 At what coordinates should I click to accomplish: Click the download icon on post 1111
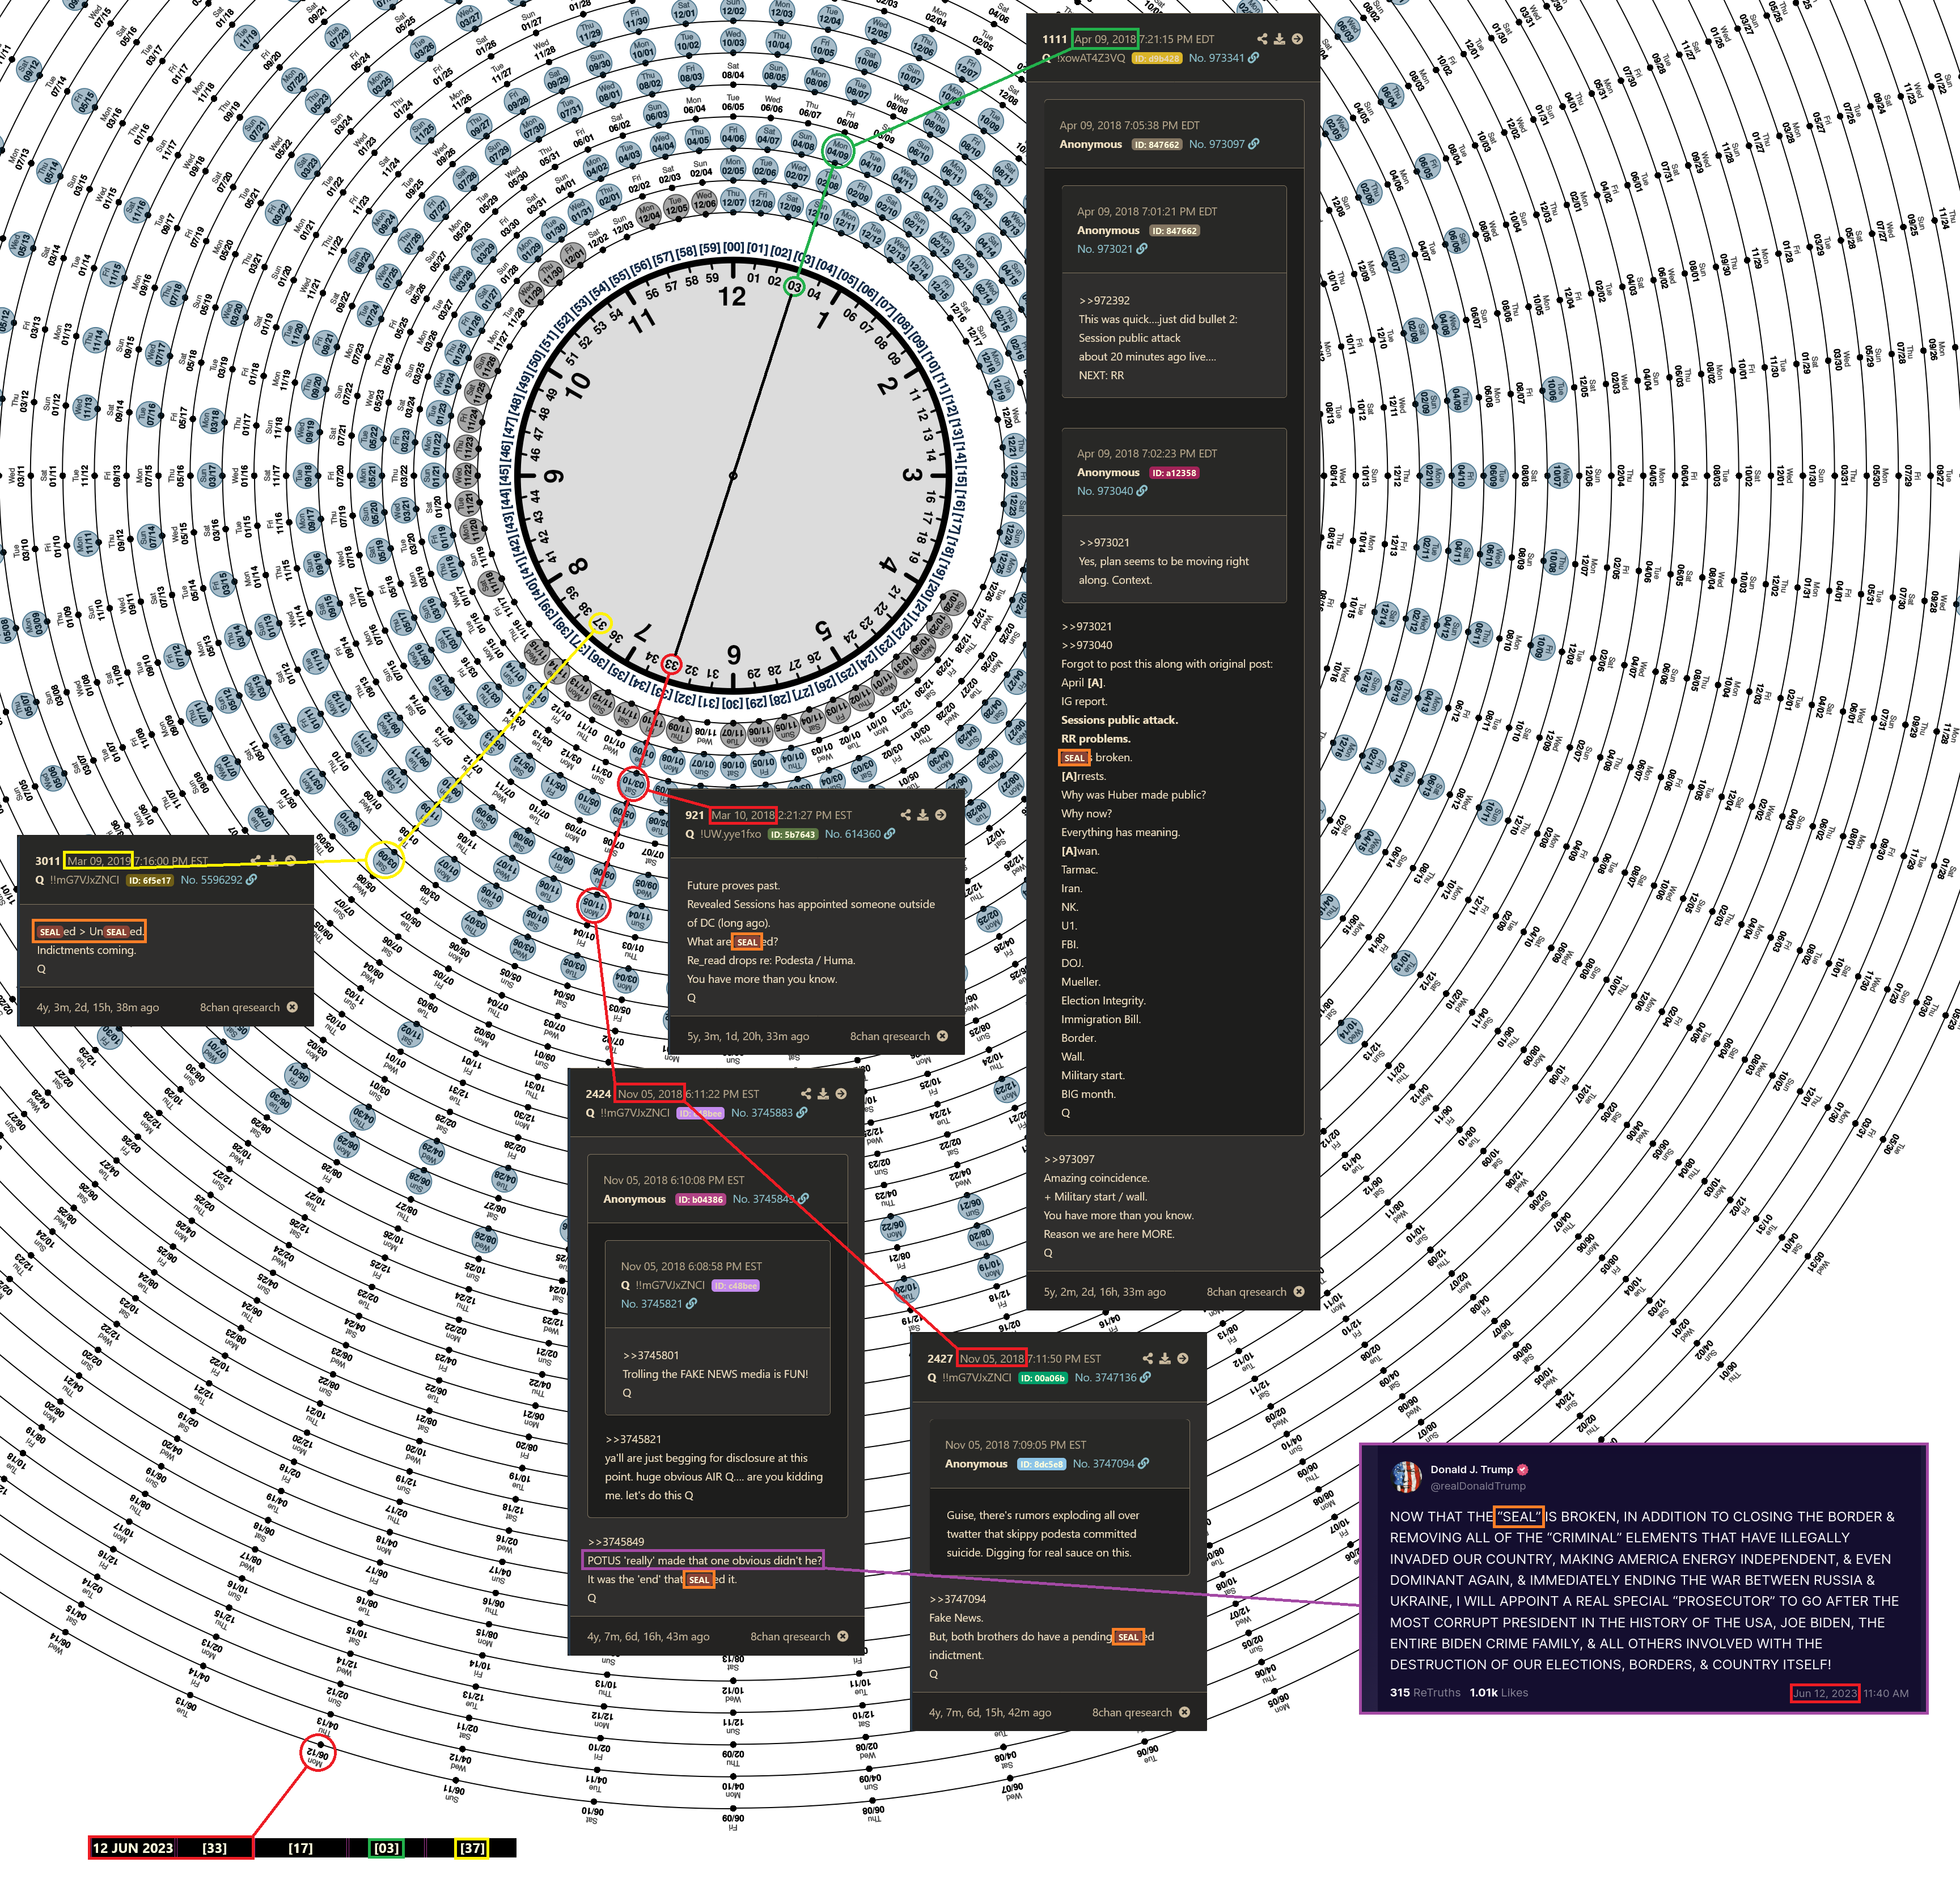[x=1279, y=39]
